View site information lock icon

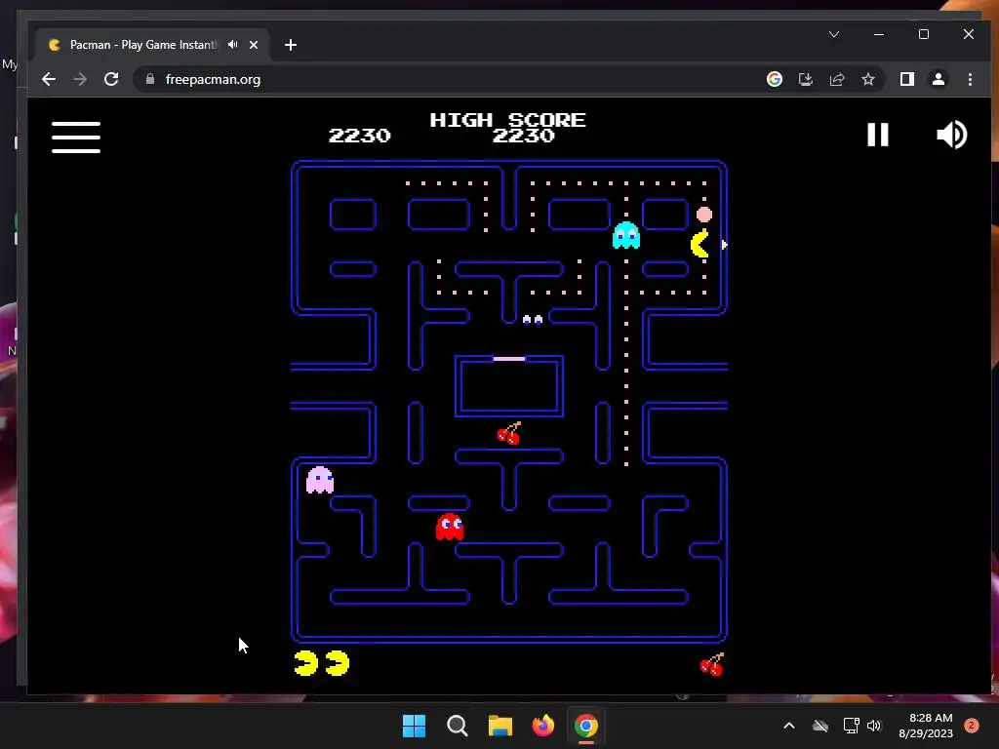(149, 79)
